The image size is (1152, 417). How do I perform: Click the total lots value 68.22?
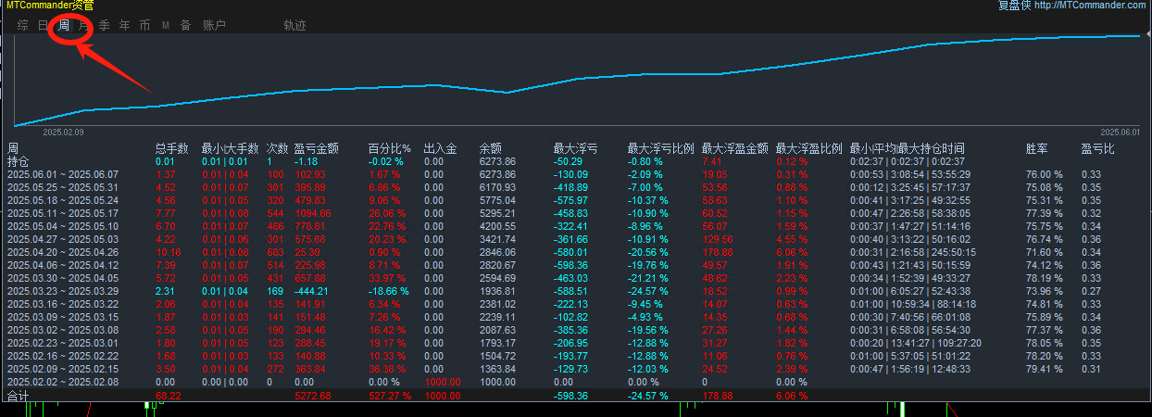tap(169, 397)
